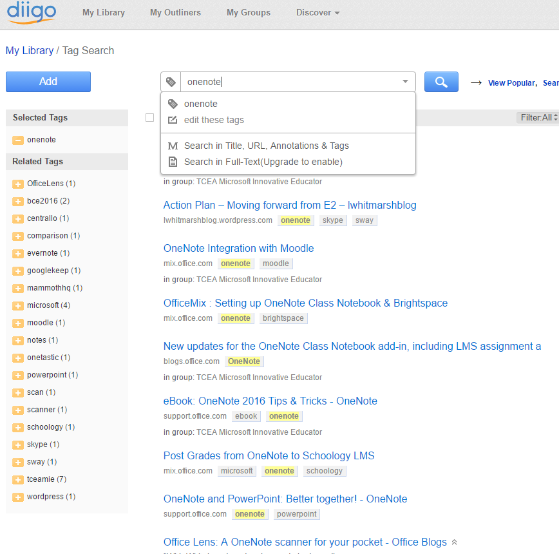Click the magnifier search button
The width and height of the screenshot is (559, 554).
tap(441, 82)
